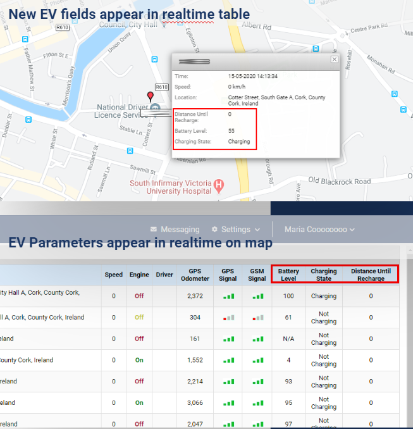
Task: Select the odometer value 3,066
Action: point(195,402)
